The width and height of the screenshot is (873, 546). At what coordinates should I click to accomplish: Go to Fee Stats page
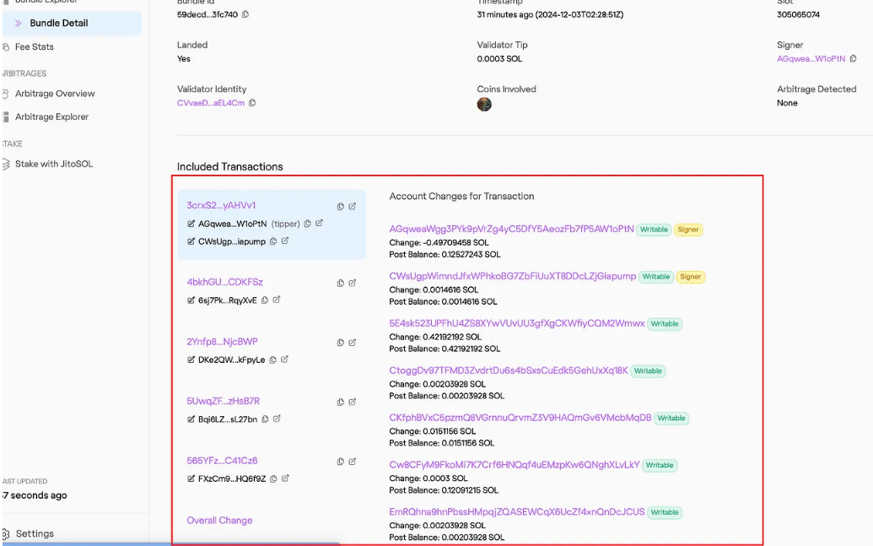pyautogui.click(x=34, y=47)
